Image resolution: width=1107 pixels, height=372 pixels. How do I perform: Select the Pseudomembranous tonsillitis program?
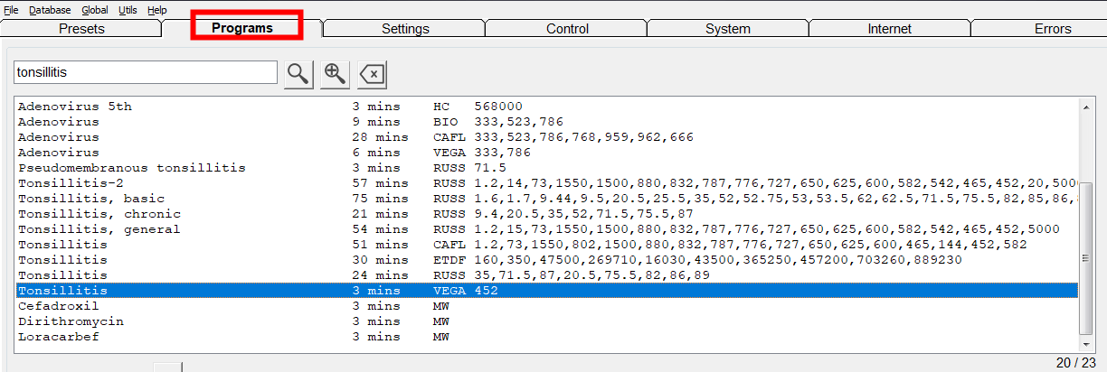click(132, 168)
